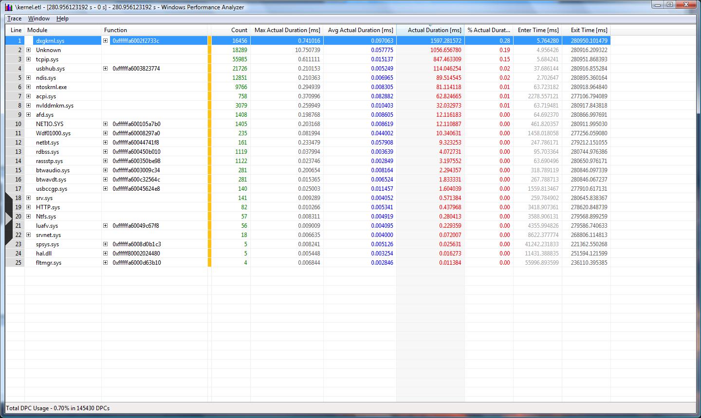
Task: Expand the ndis.sys module row
Action: pos(29,78)
